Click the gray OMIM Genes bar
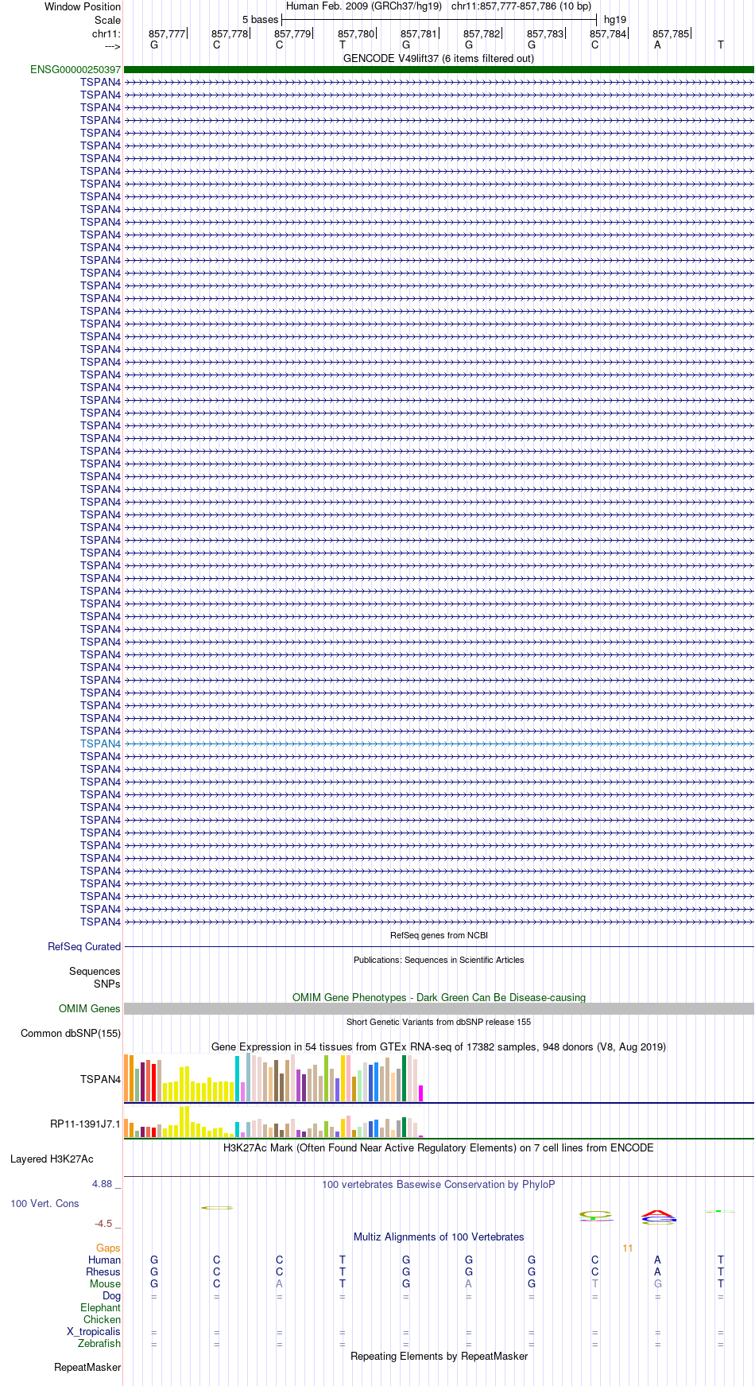The height and width of the screenshot is (1386, 755). [x=439, y=1009]
